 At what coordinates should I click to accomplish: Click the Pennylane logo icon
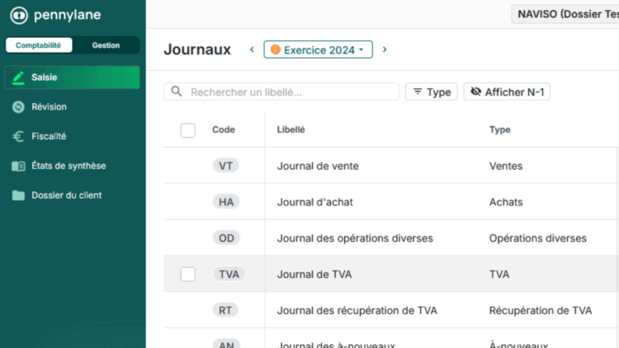(x=18, y=15)
